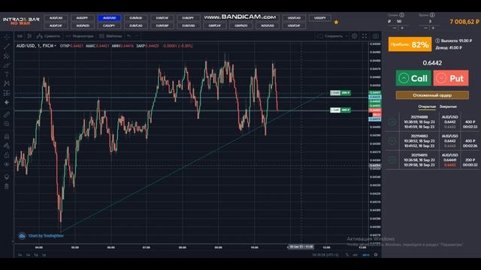This screenshot has width=481, height=270.
Task: Select the EUR/CAD currency pair
Action: point(135,25)
